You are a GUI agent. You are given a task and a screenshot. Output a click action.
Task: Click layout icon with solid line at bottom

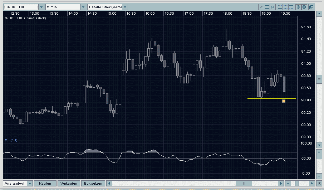tap(280, 7)
